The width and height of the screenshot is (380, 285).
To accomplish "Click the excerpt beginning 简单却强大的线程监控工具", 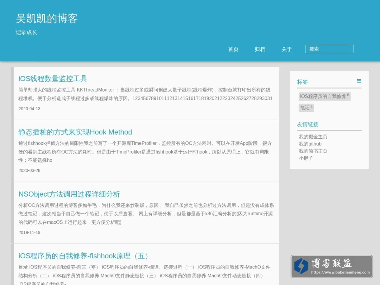I will 146,94.
